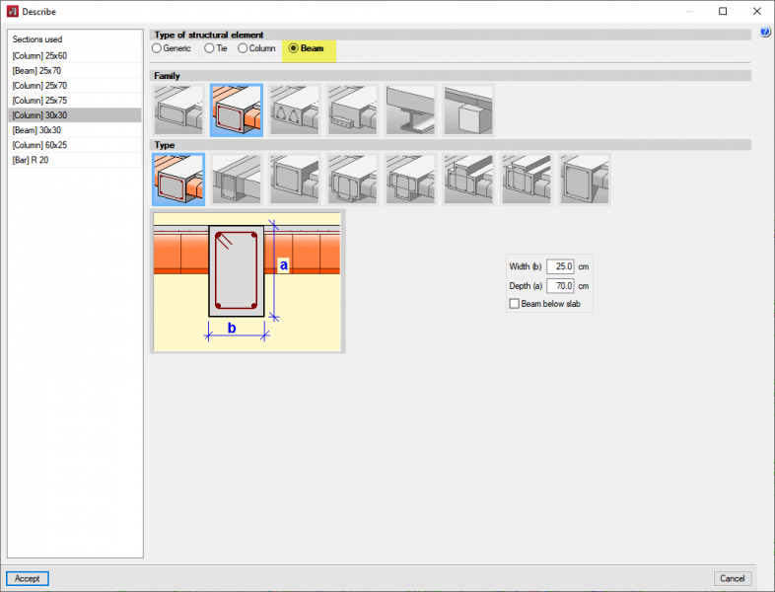Choose the Family icon with triangular voids
The height and width of the screenshot is (592, 775).
coord(294,110)
